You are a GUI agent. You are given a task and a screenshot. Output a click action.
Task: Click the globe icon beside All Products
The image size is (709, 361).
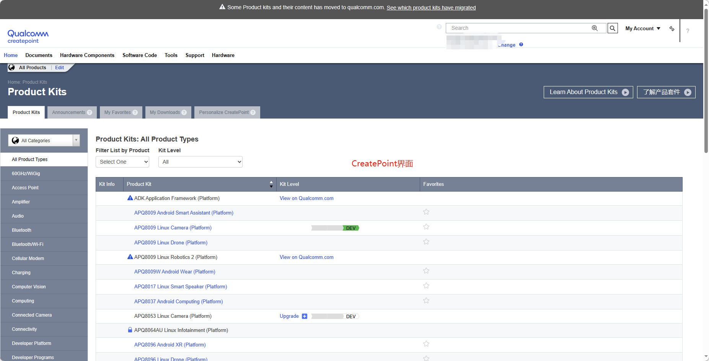point(12,67)
